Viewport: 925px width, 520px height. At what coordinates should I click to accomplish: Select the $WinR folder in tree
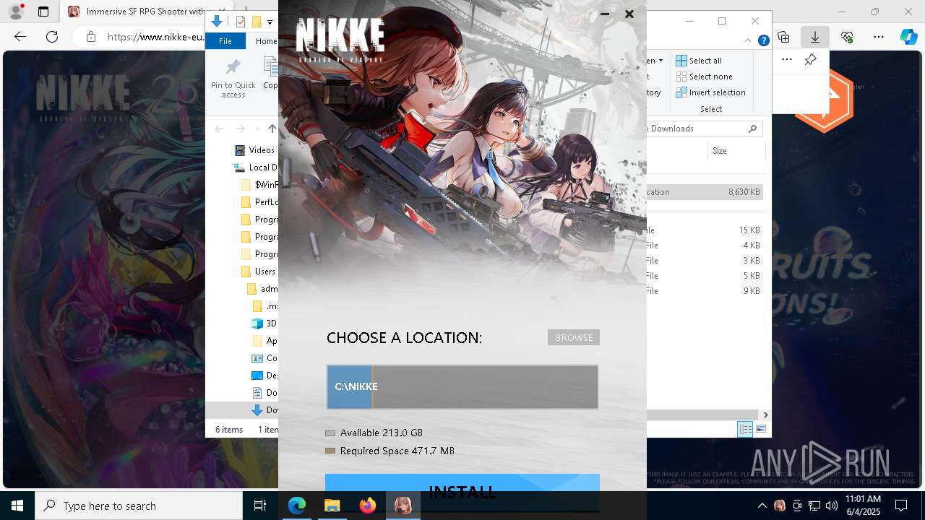[259, 185]
